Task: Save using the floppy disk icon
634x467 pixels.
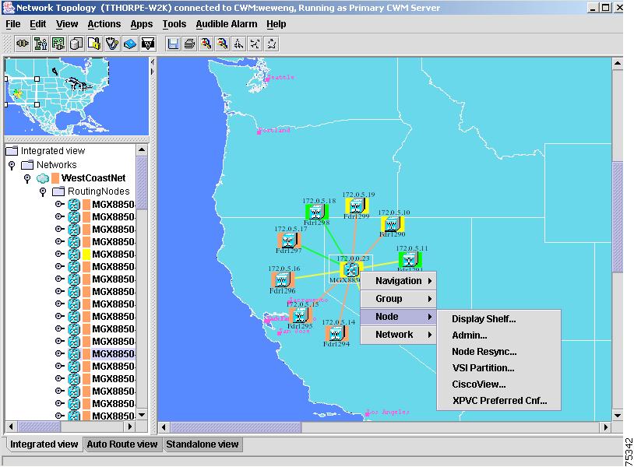Action: (173, 44)
